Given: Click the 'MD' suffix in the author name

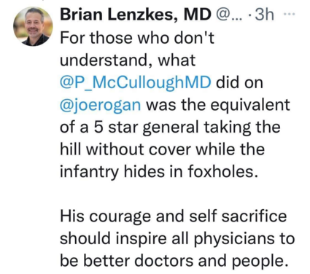Looking at the screenshot, I should (x=197, y=15).
